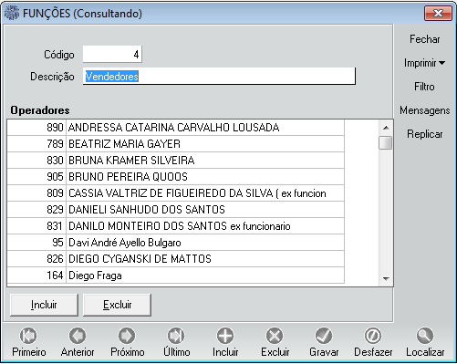Go to the Primeiro record icon
This screenshot has width=457, height=364.
(x=28, y=336)
